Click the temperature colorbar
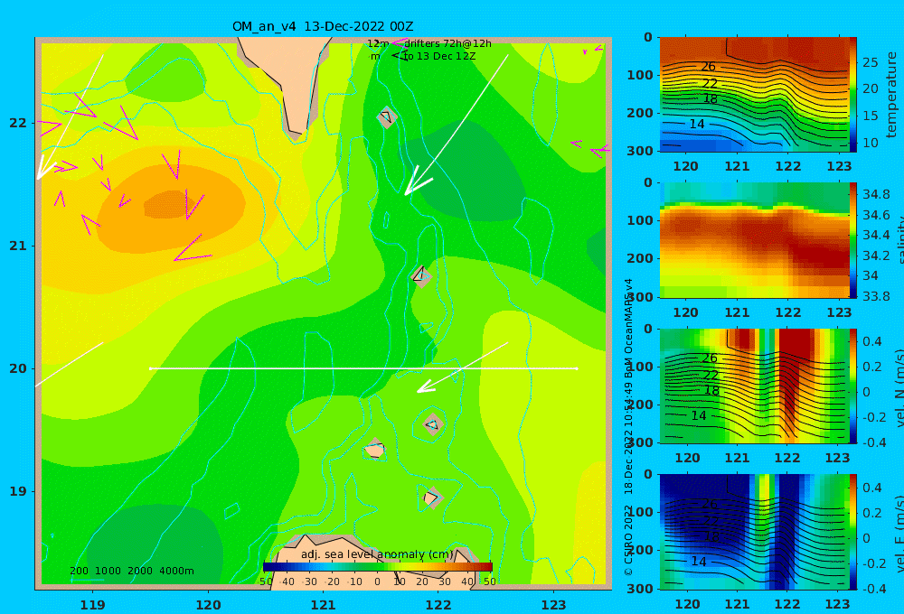904x614 pixels. click(x=853, y=95)
